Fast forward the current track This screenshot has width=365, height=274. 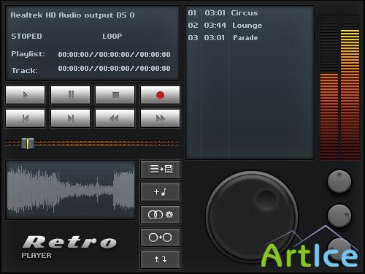[x=160, y=118]
